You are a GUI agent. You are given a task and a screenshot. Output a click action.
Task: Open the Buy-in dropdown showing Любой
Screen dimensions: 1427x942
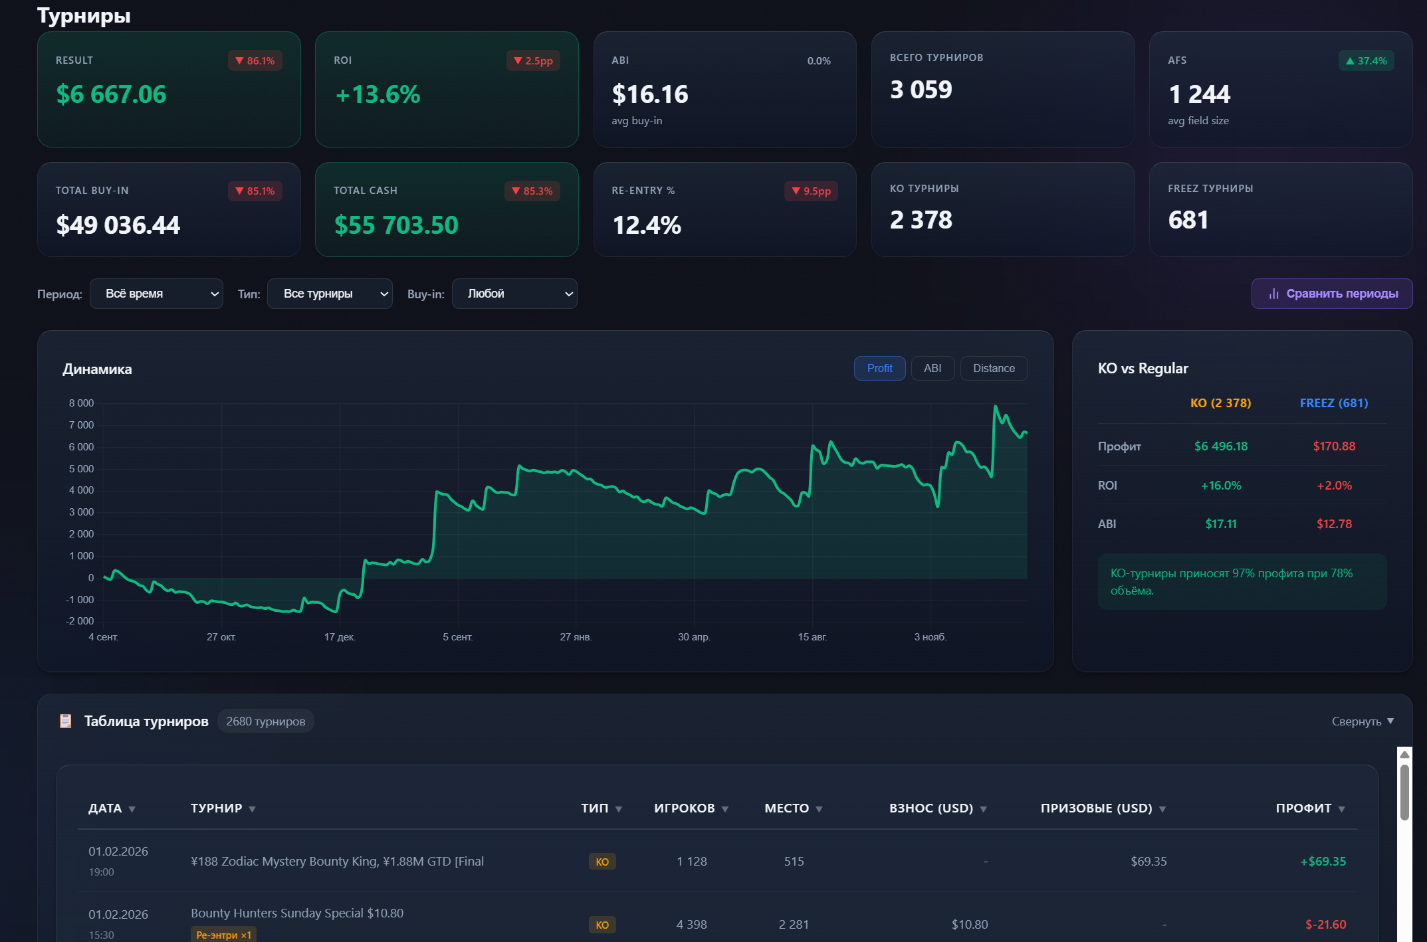click(x=514, y=293)
